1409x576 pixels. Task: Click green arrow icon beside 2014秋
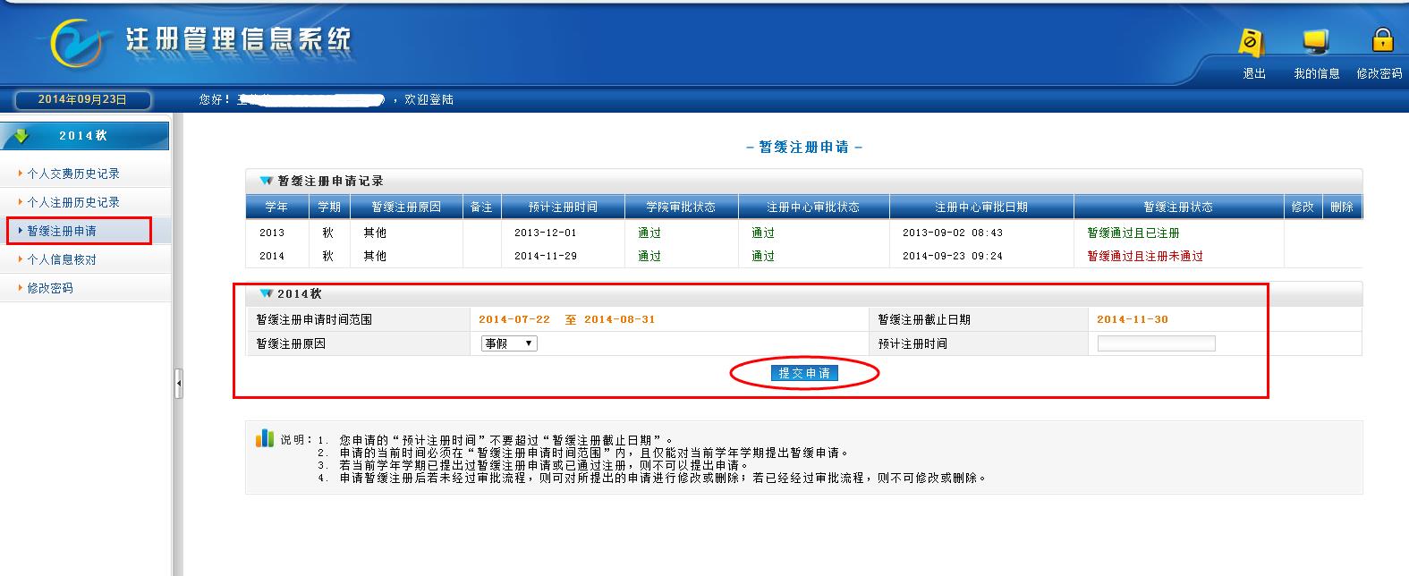(x=22, y=136)
